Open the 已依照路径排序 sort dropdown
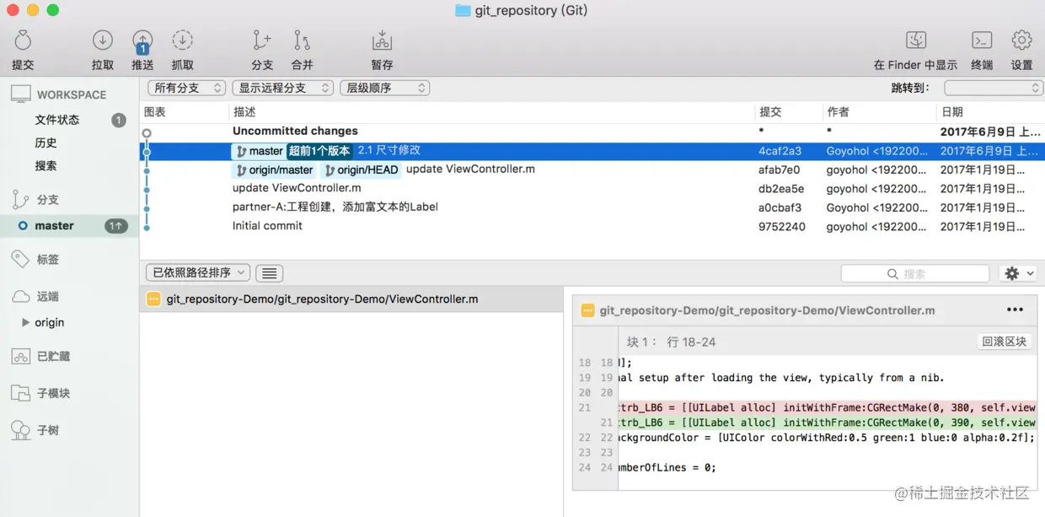Viewport: 1045px width, 517px height. [198, 273]
